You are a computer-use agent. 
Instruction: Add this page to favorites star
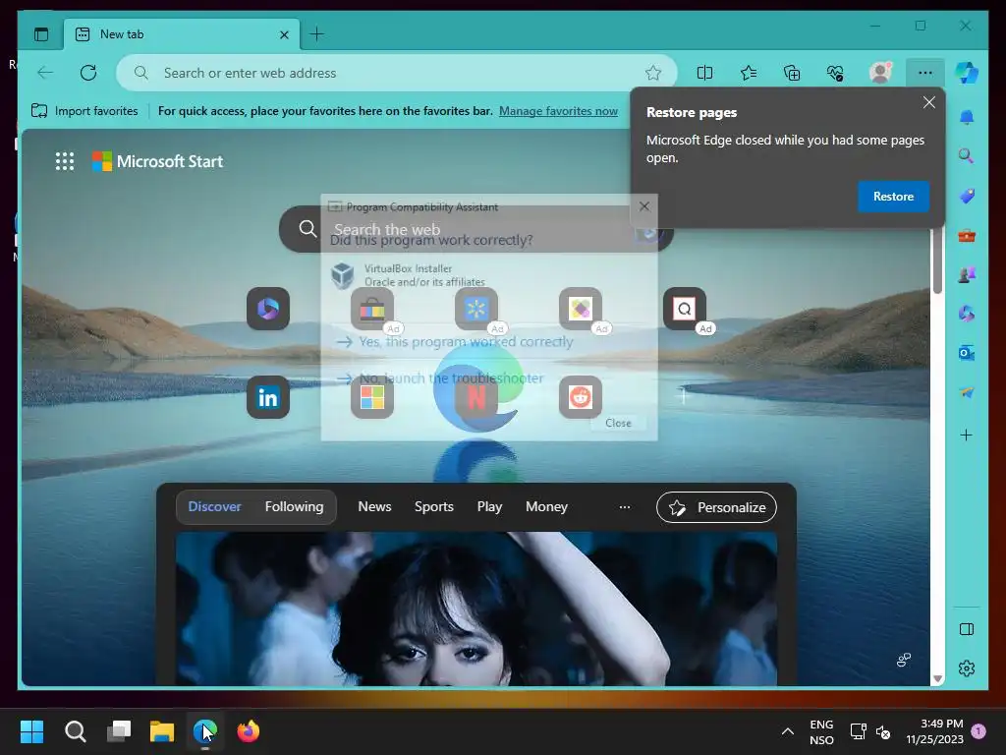[653, 73]
